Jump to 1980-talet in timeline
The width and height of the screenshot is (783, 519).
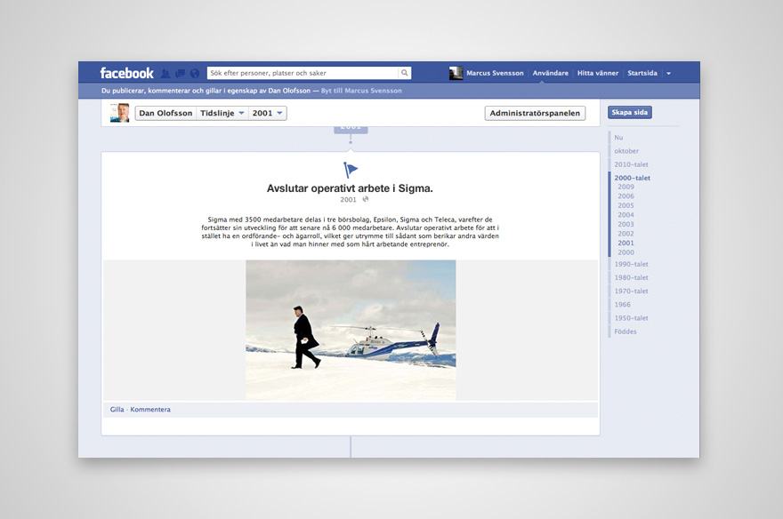[x=631, y=277]
